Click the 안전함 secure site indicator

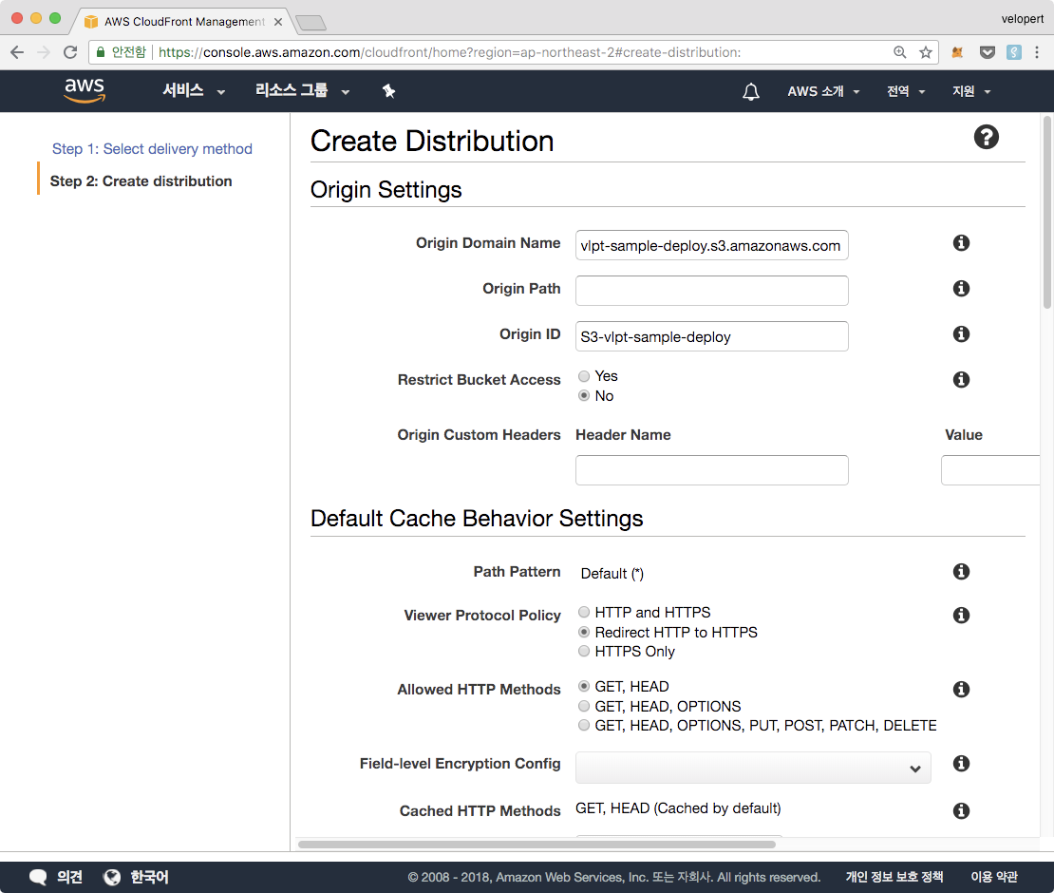pos(122,52)
